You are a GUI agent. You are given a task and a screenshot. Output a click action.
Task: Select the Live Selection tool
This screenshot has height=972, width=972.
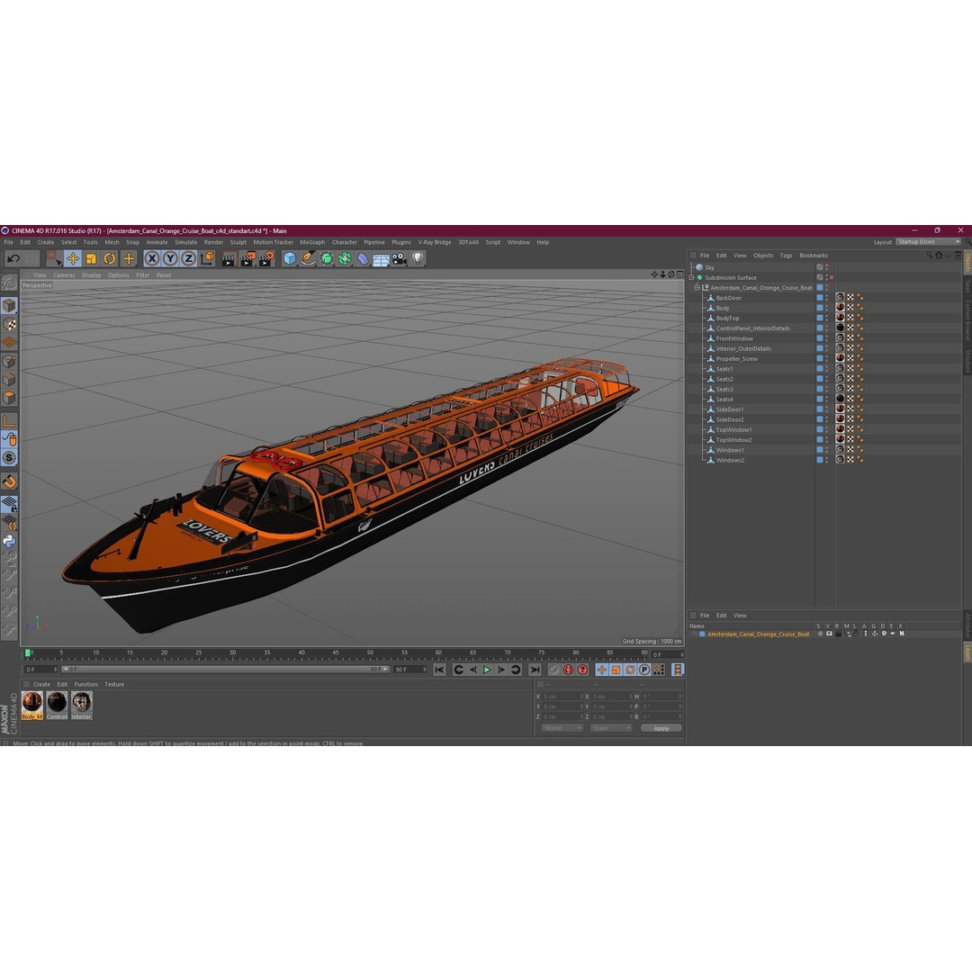tap(54, 258)
